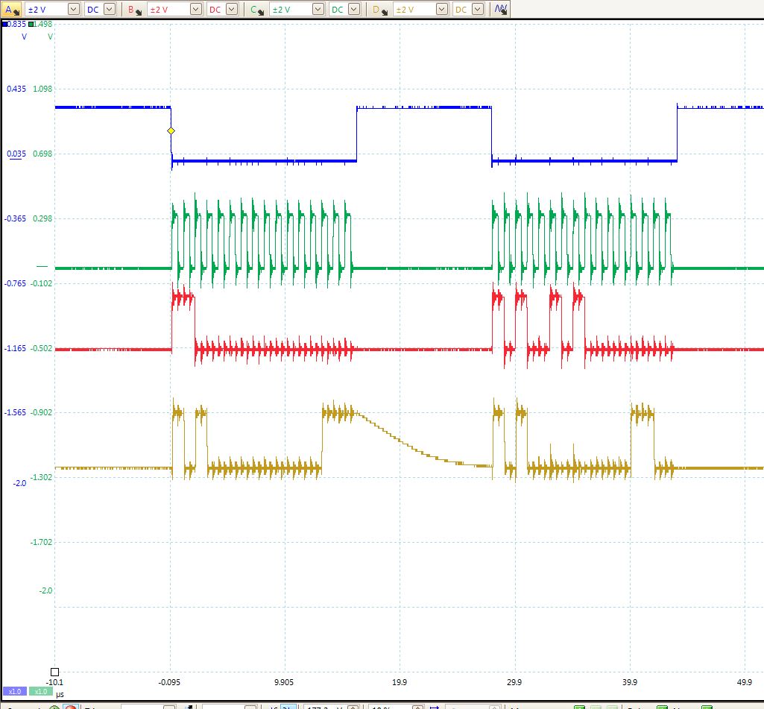Click the blue axis value -1.565
This screenshot has height=709, width=764.
coord(15,412)
